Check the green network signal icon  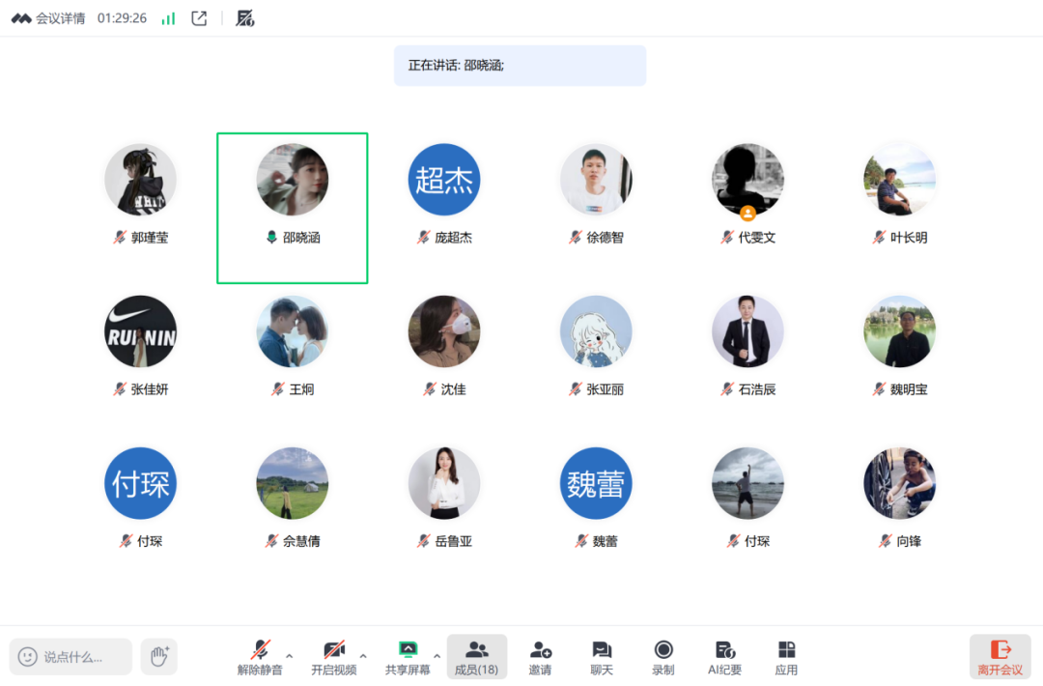(x=169, y=18)
